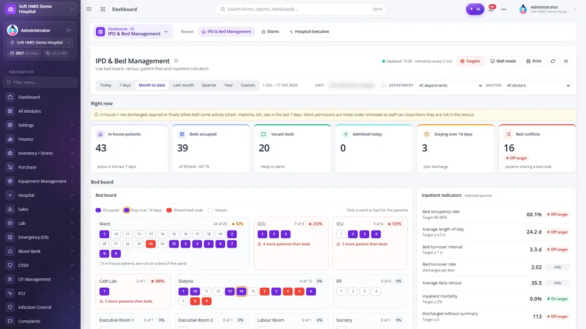The height and width of the screenshot is (329, 586).
Task: Open Sales in the navigation menu
Action: pyautogui.click(x=40, y=209)
